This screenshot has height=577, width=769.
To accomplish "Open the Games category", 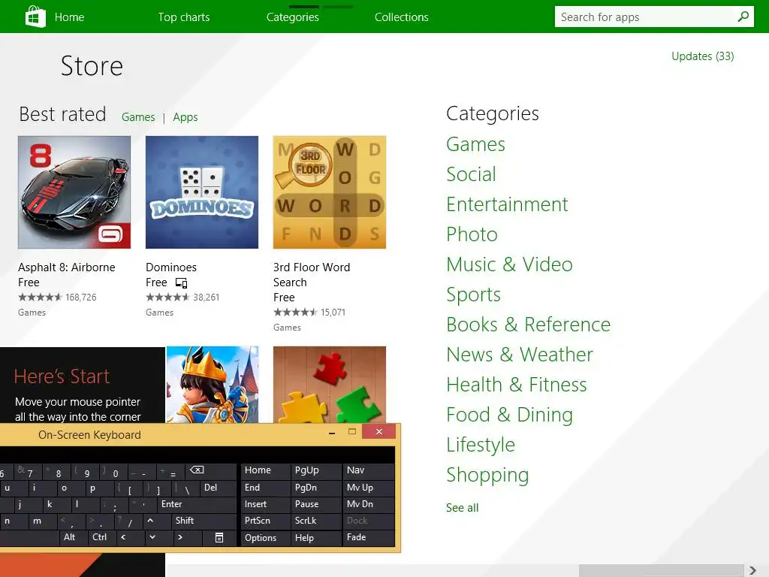I will 475,144.
